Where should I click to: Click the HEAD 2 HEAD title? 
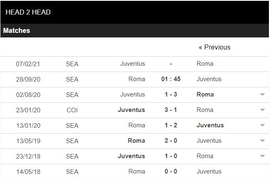tap(28, 12)
